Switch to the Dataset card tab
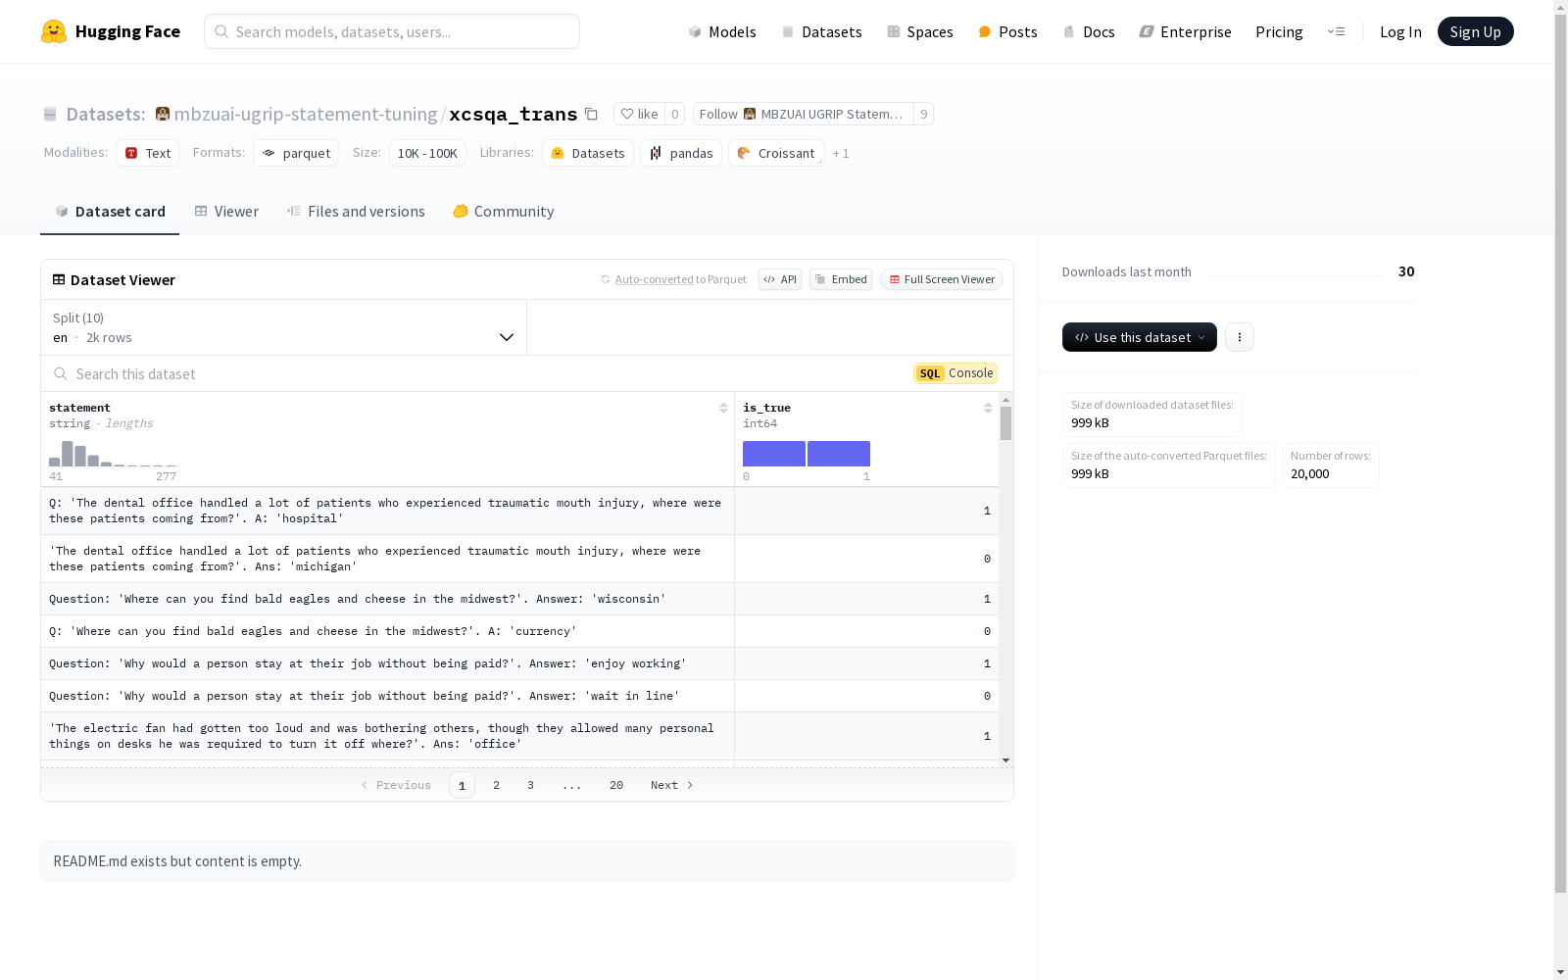The image size is (1568, 980). pyautogui.click(x=110, y=212)
